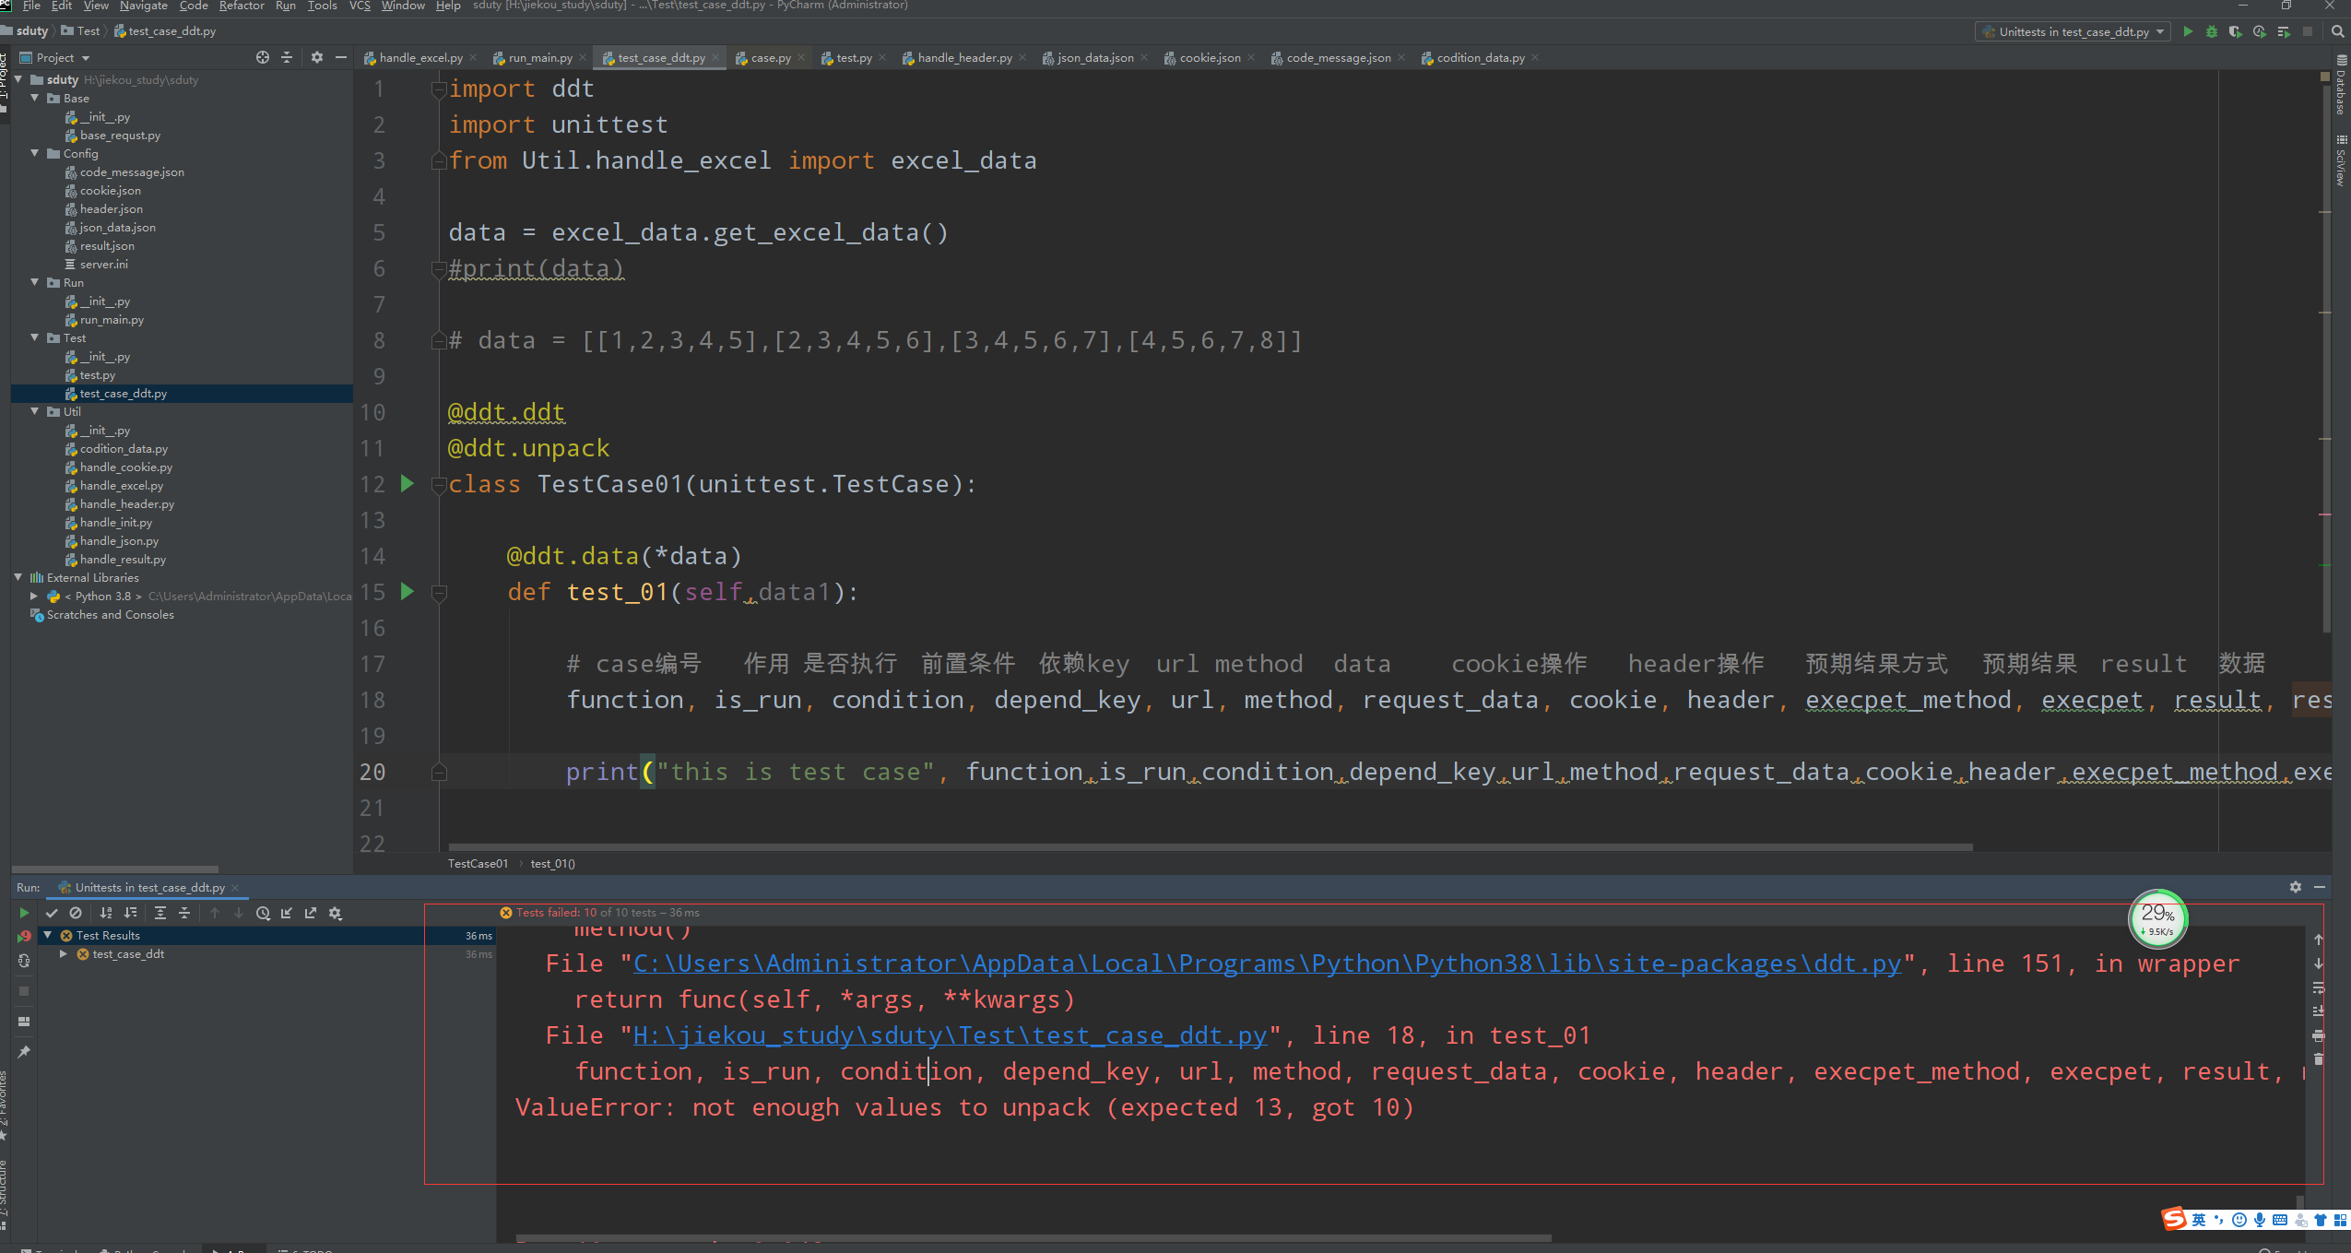Expand the Python 3.8 library node
The height and width of the screenshot is (1253, 2351).
click(x=34, y=596)
